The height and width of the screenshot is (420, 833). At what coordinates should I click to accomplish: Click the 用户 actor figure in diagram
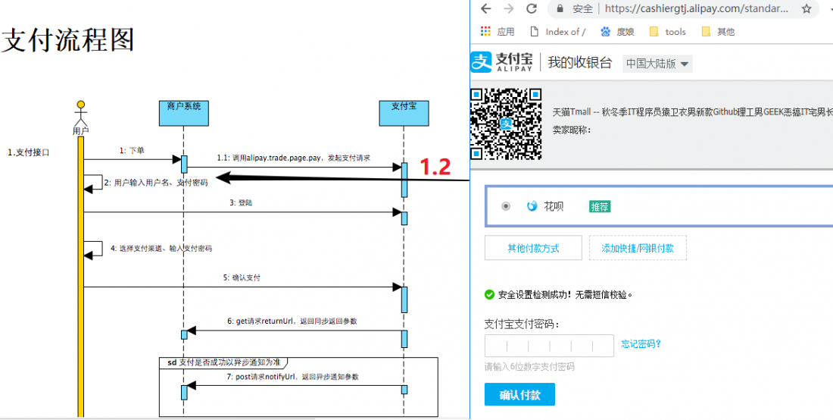(x=81, y=117)
